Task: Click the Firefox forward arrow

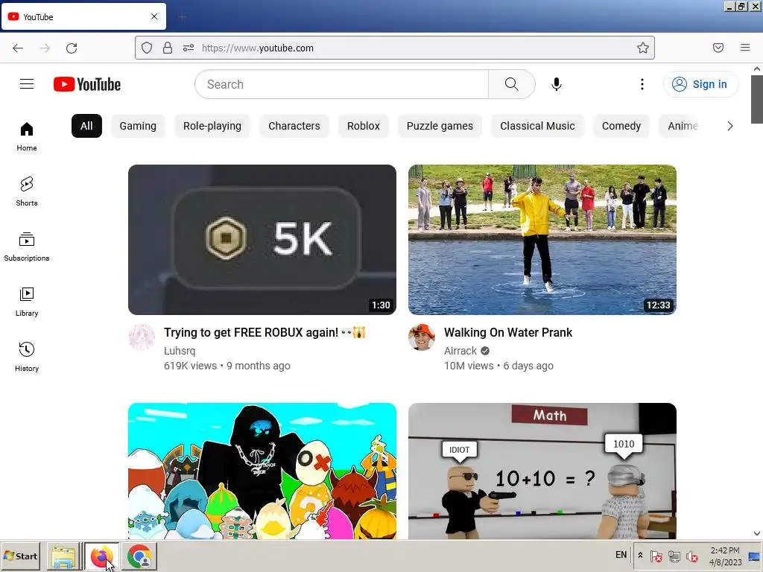Action: click(45, 48)
